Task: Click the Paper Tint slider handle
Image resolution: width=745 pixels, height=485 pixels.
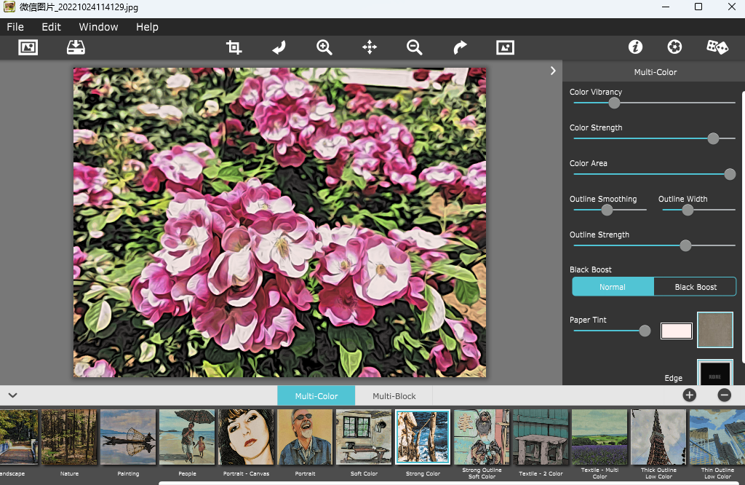Action: [645, 331]
